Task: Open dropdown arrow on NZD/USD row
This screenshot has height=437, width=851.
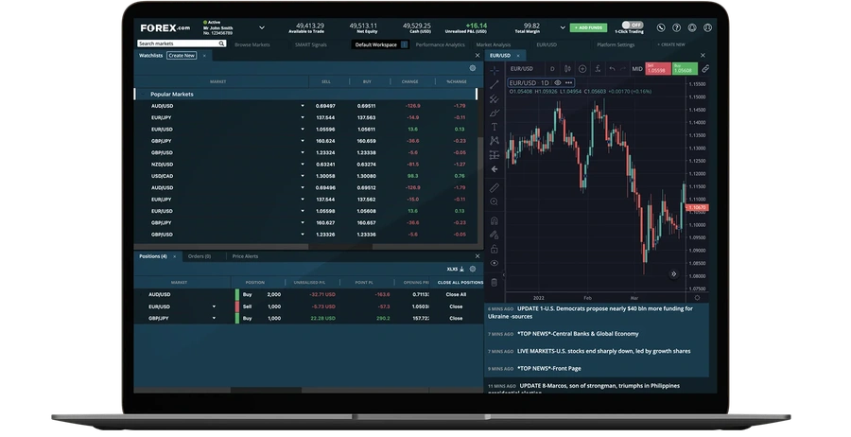Action: pyautogui.click(x=303, y=164)
